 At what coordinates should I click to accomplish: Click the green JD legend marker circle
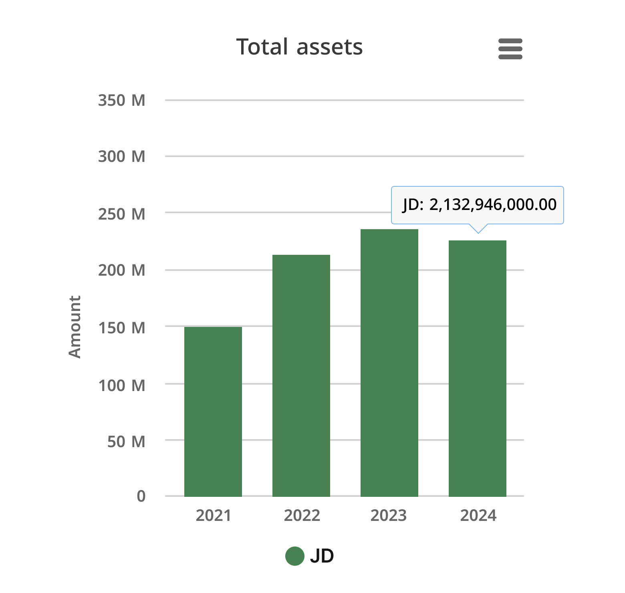pyautogui.click(x=295, y=556)
